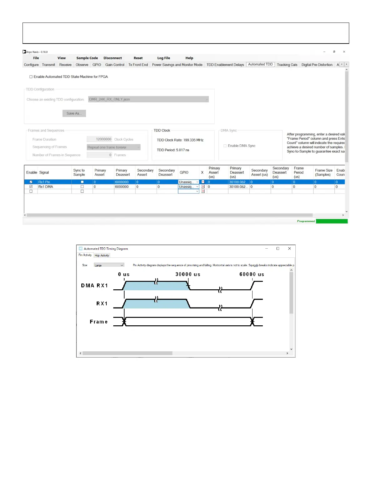Open GPIO dropdown in the empty row

pos(189,191)
